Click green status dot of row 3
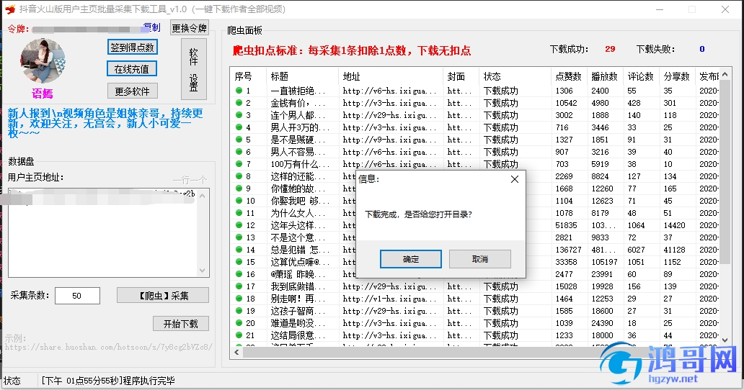The height and width of the screenshot is (390, 744). click(239, 115)
